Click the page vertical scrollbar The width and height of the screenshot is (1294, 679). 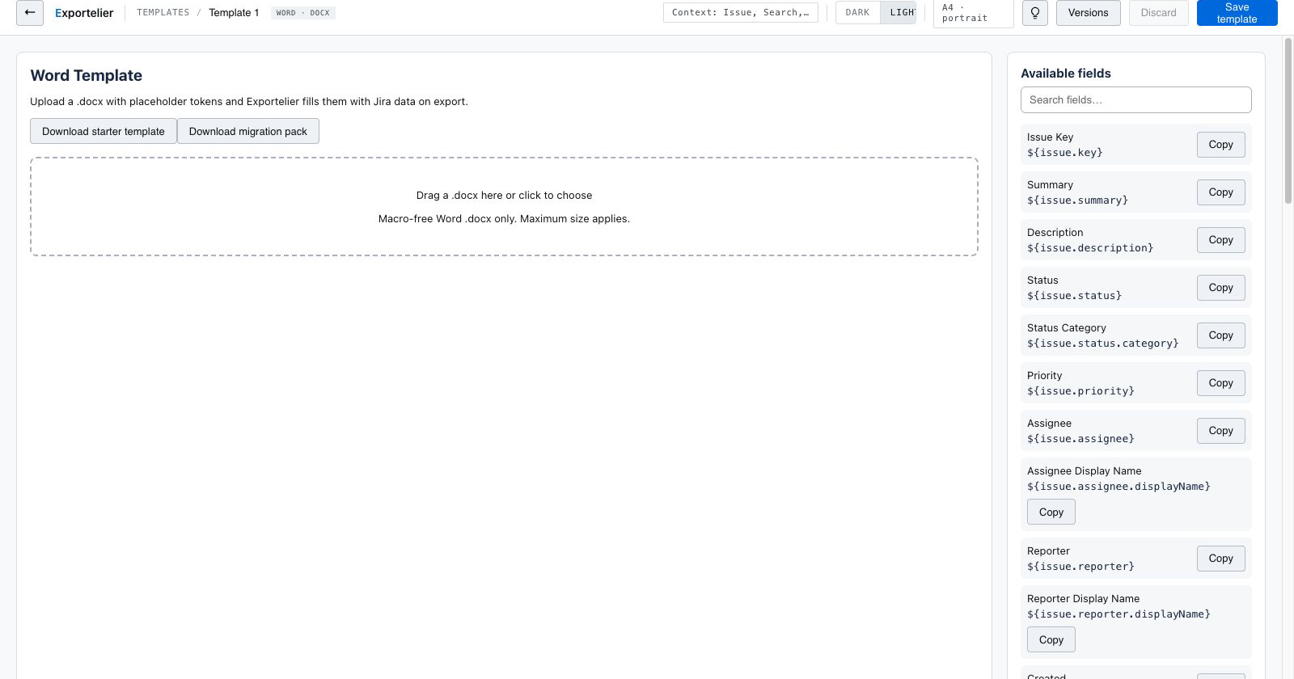pyautogui.click(x=1288, y=120)
